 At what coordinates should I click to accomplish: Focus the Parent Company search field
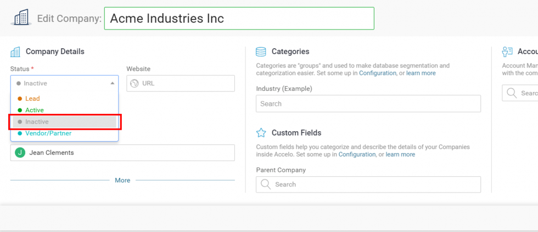(368, 184)
